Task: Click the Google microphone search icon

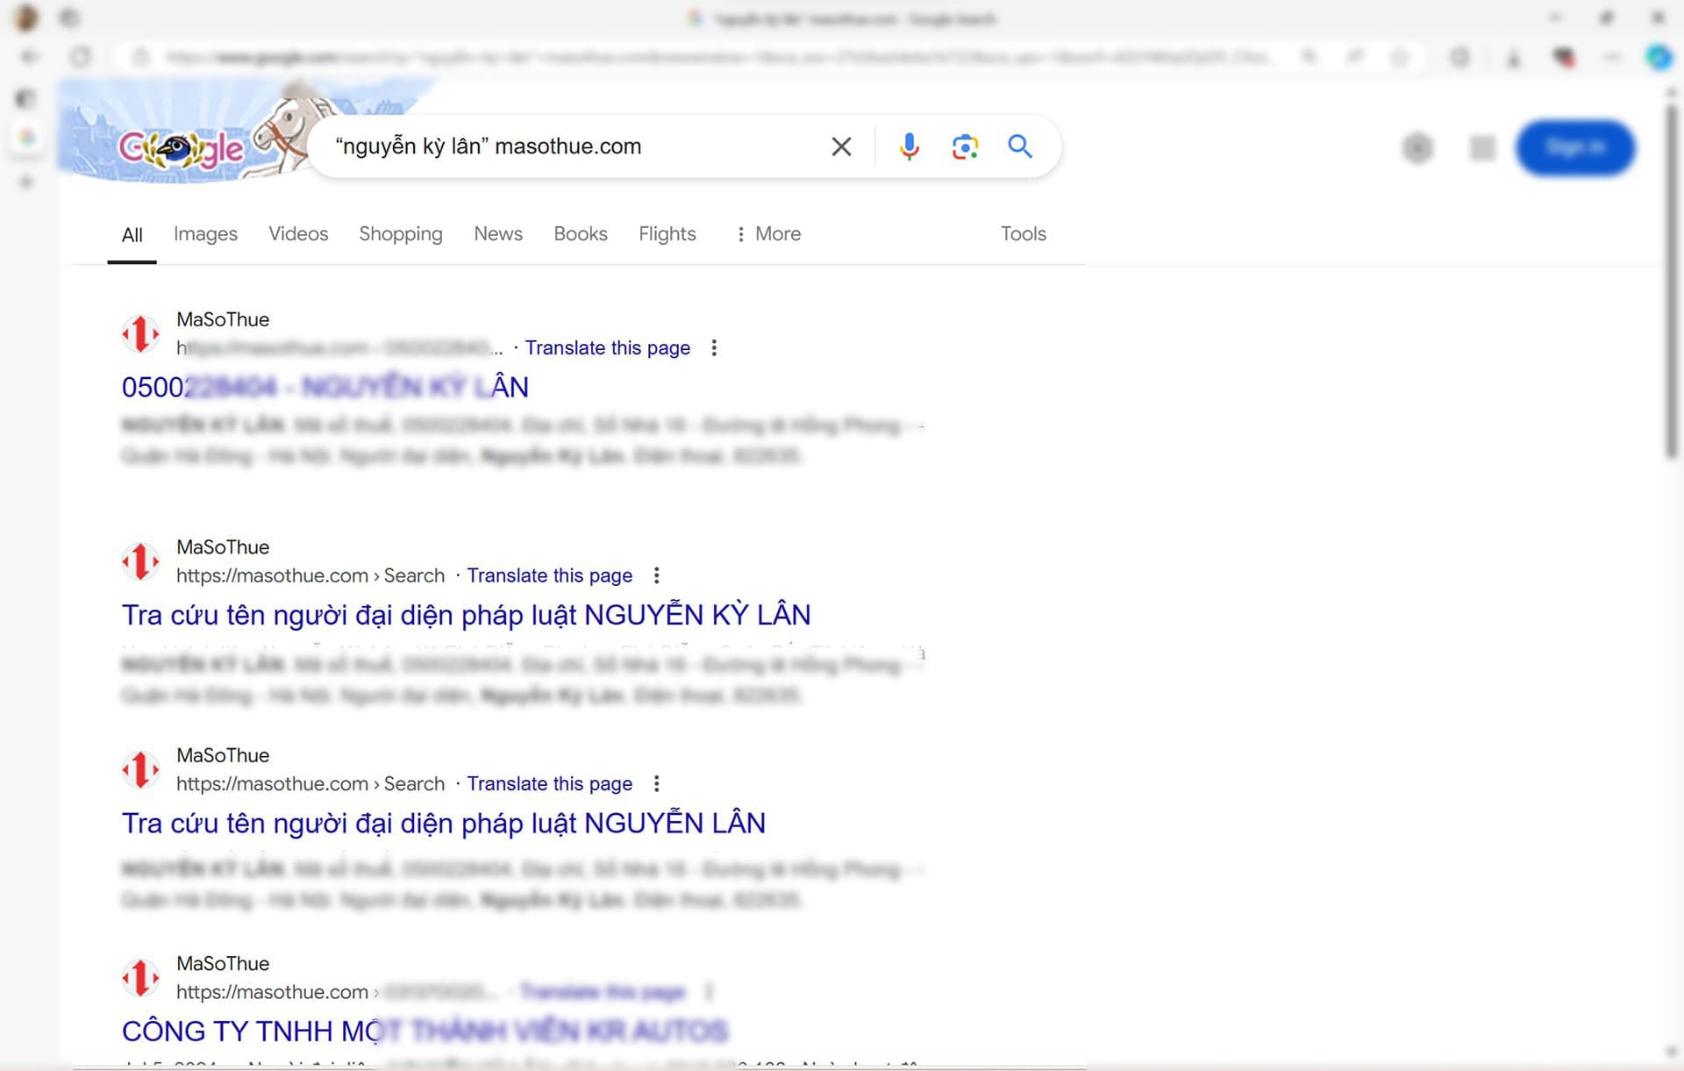Action: point(909,147)
